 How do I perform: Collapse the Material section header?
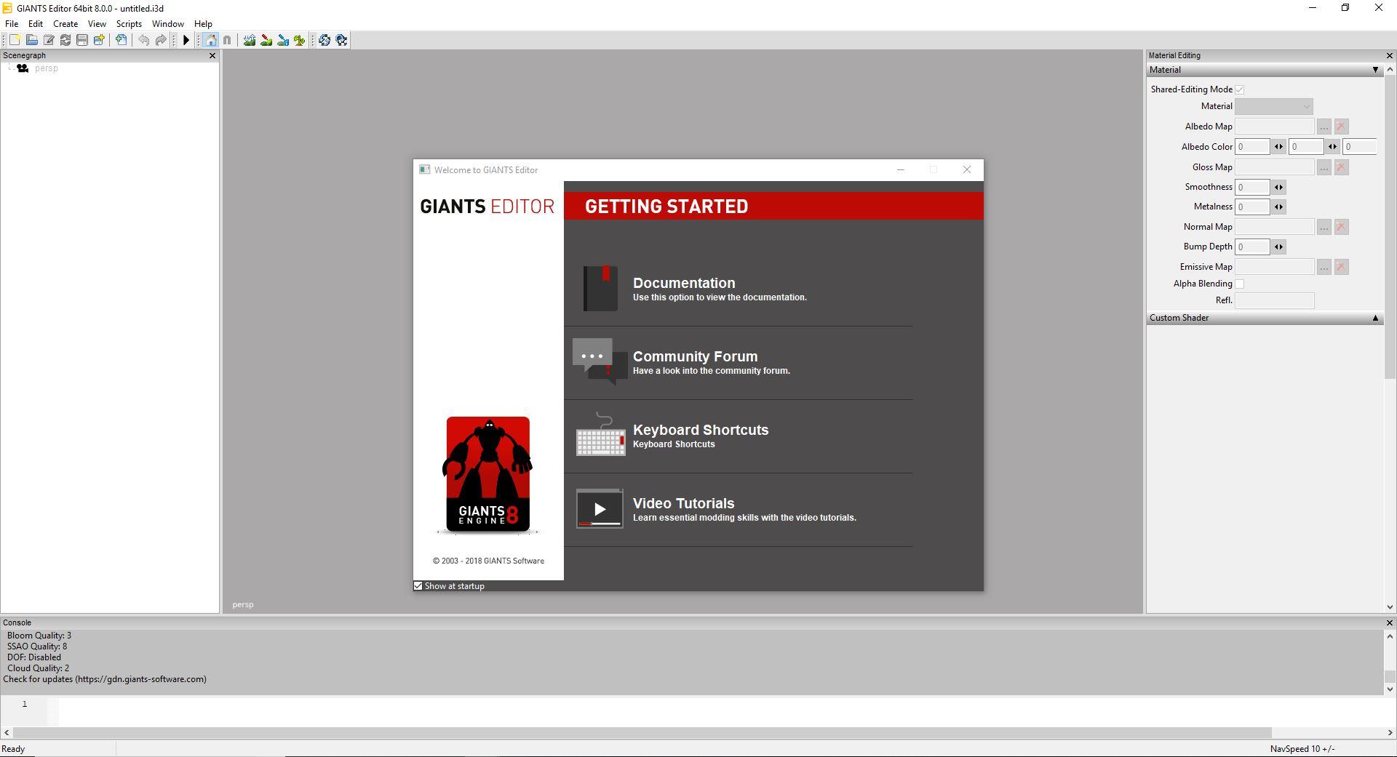1375,70
